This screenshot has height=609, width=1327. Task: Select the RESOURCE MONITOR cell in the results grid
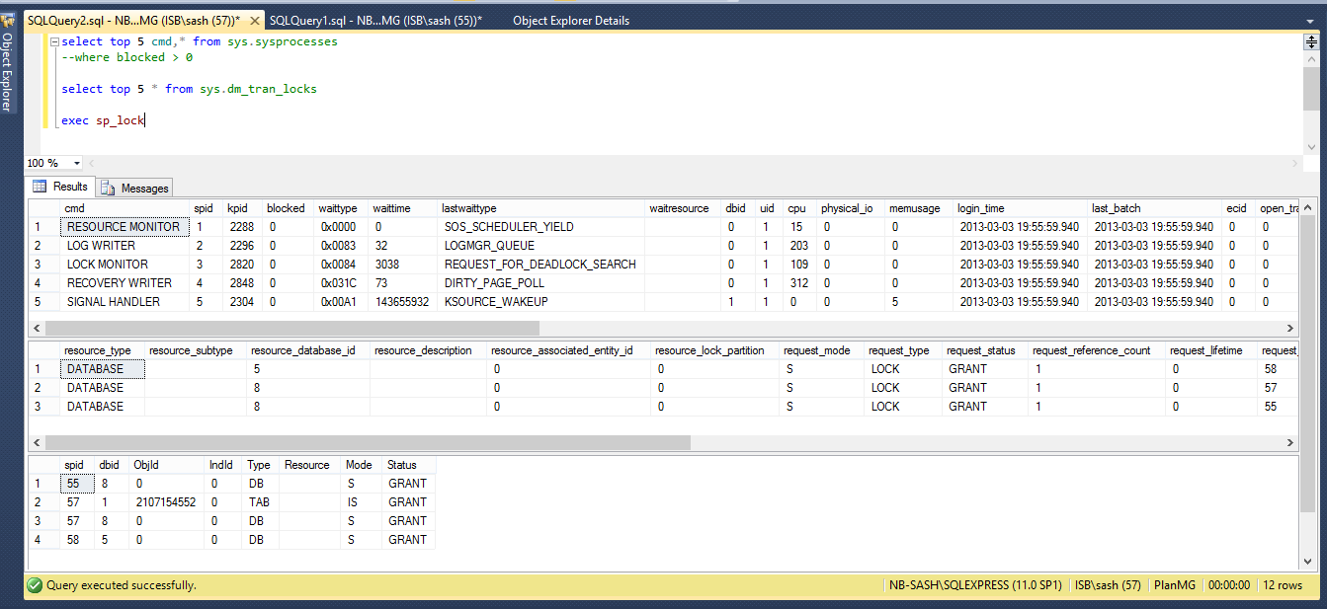124,226
